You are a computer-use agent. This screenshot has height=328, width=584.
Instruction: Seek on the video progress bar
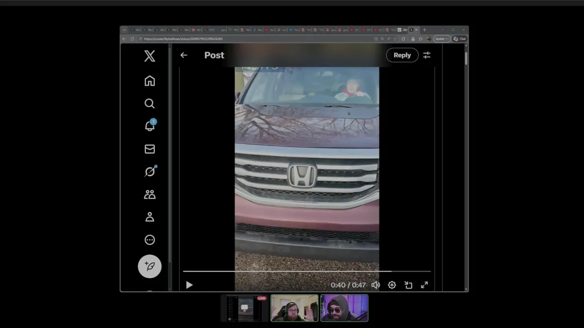coord(307,271)
